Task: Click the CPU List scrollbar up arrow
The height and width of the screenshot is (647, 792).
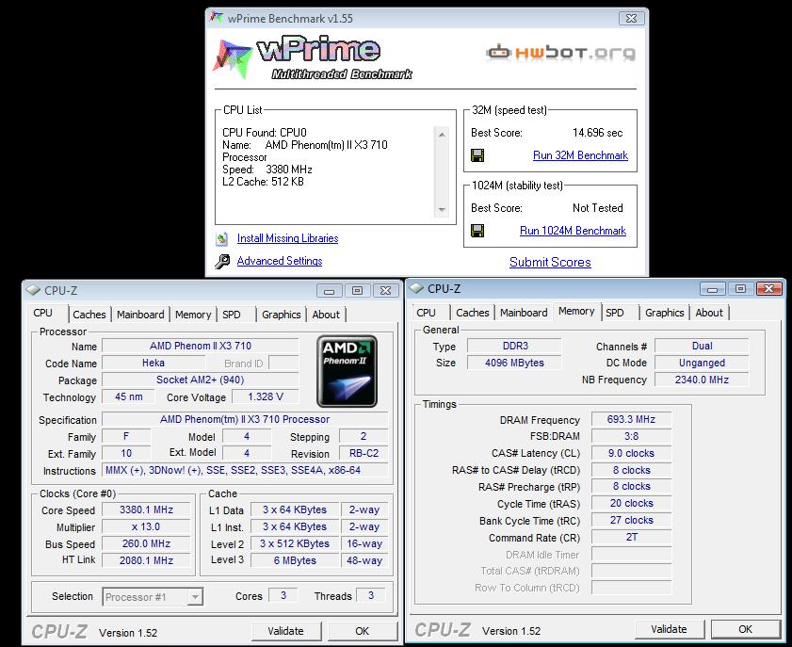Action: click(442, 135)
